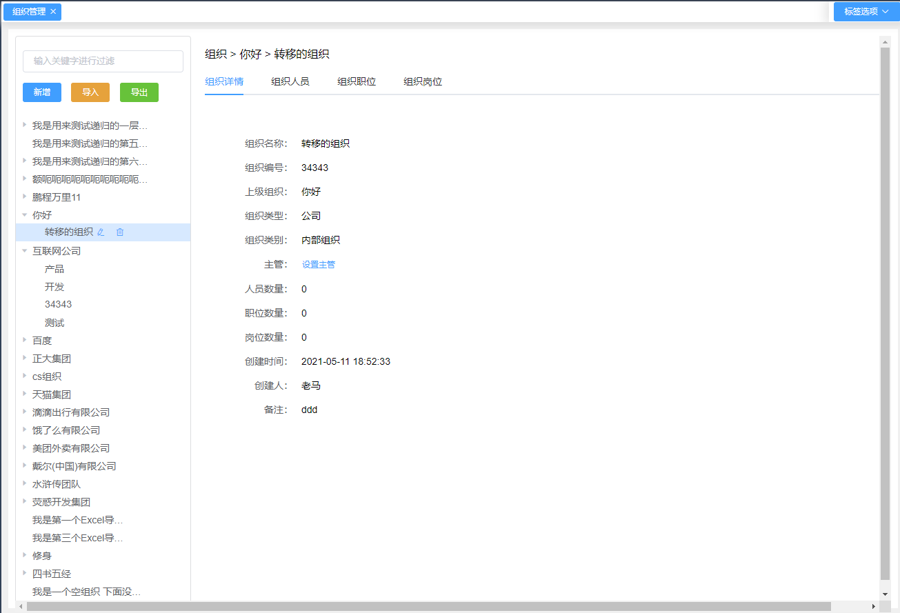Viewport: 900px width, 613px height.
Task: Click the 设置主管 link
Action: tap(319, 264)
